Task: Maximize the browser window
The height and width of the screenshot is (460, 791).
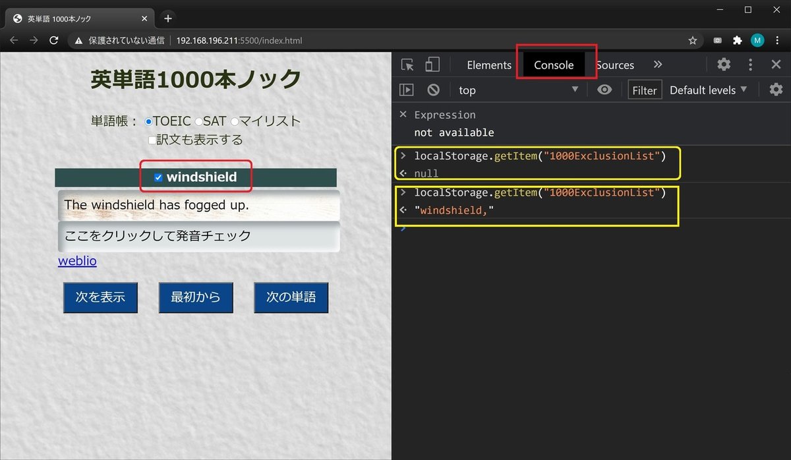Action: [748, 9]
